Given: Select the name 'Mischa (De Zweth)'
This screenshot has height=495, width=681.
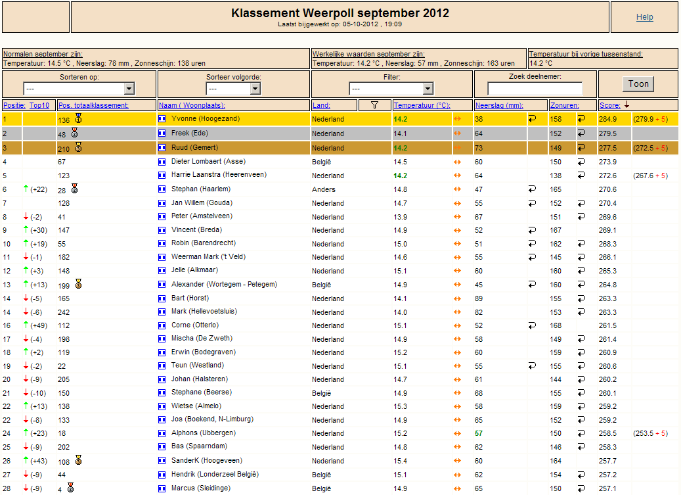Looking at the screenshot, I should point(202,338).
